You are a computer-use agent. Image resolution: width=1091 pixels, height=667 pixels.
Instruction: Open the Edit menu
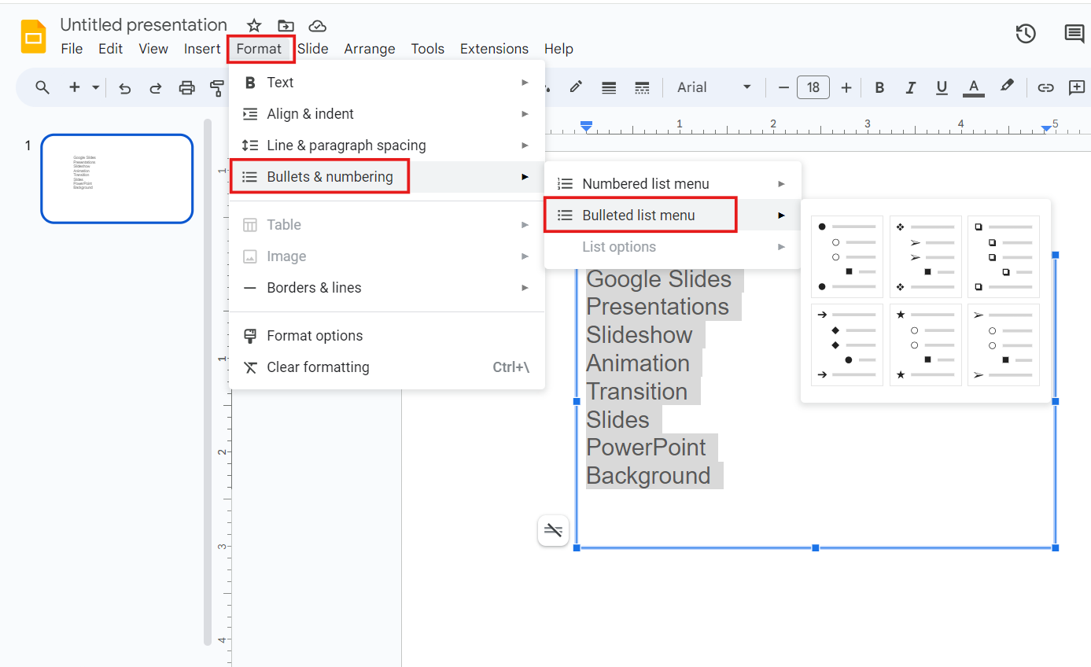pos(110,49)
